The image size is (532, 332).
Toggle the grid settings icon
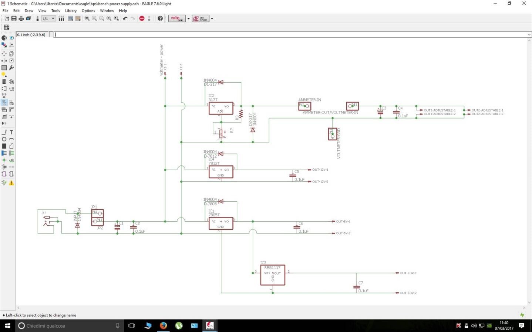click(x=6, y=27)
